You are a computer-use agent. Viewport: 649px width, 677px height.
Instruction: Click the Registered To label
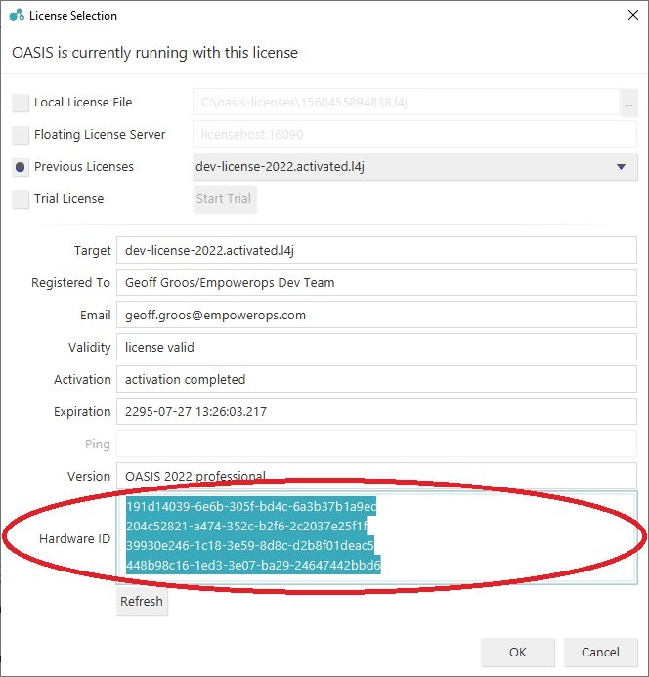click(71, 282)
